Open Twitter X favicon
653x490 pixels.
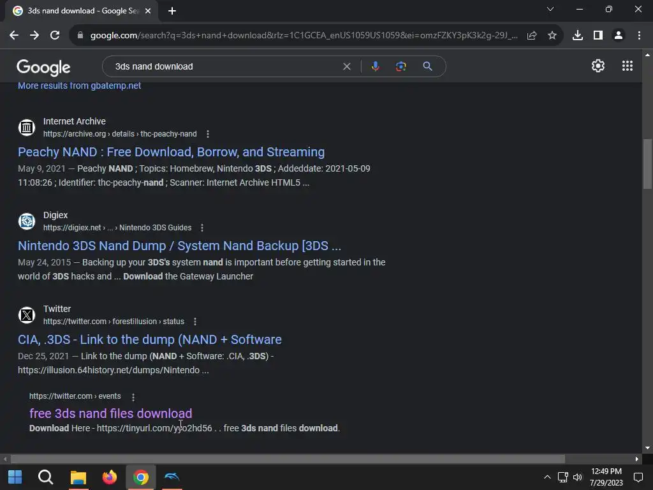(x=27, y=315)
